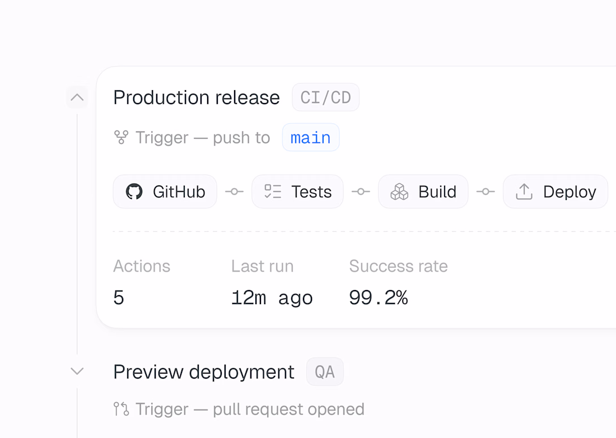Open the GitHub pipeline step
616x438 pixels.
[165, 192]
